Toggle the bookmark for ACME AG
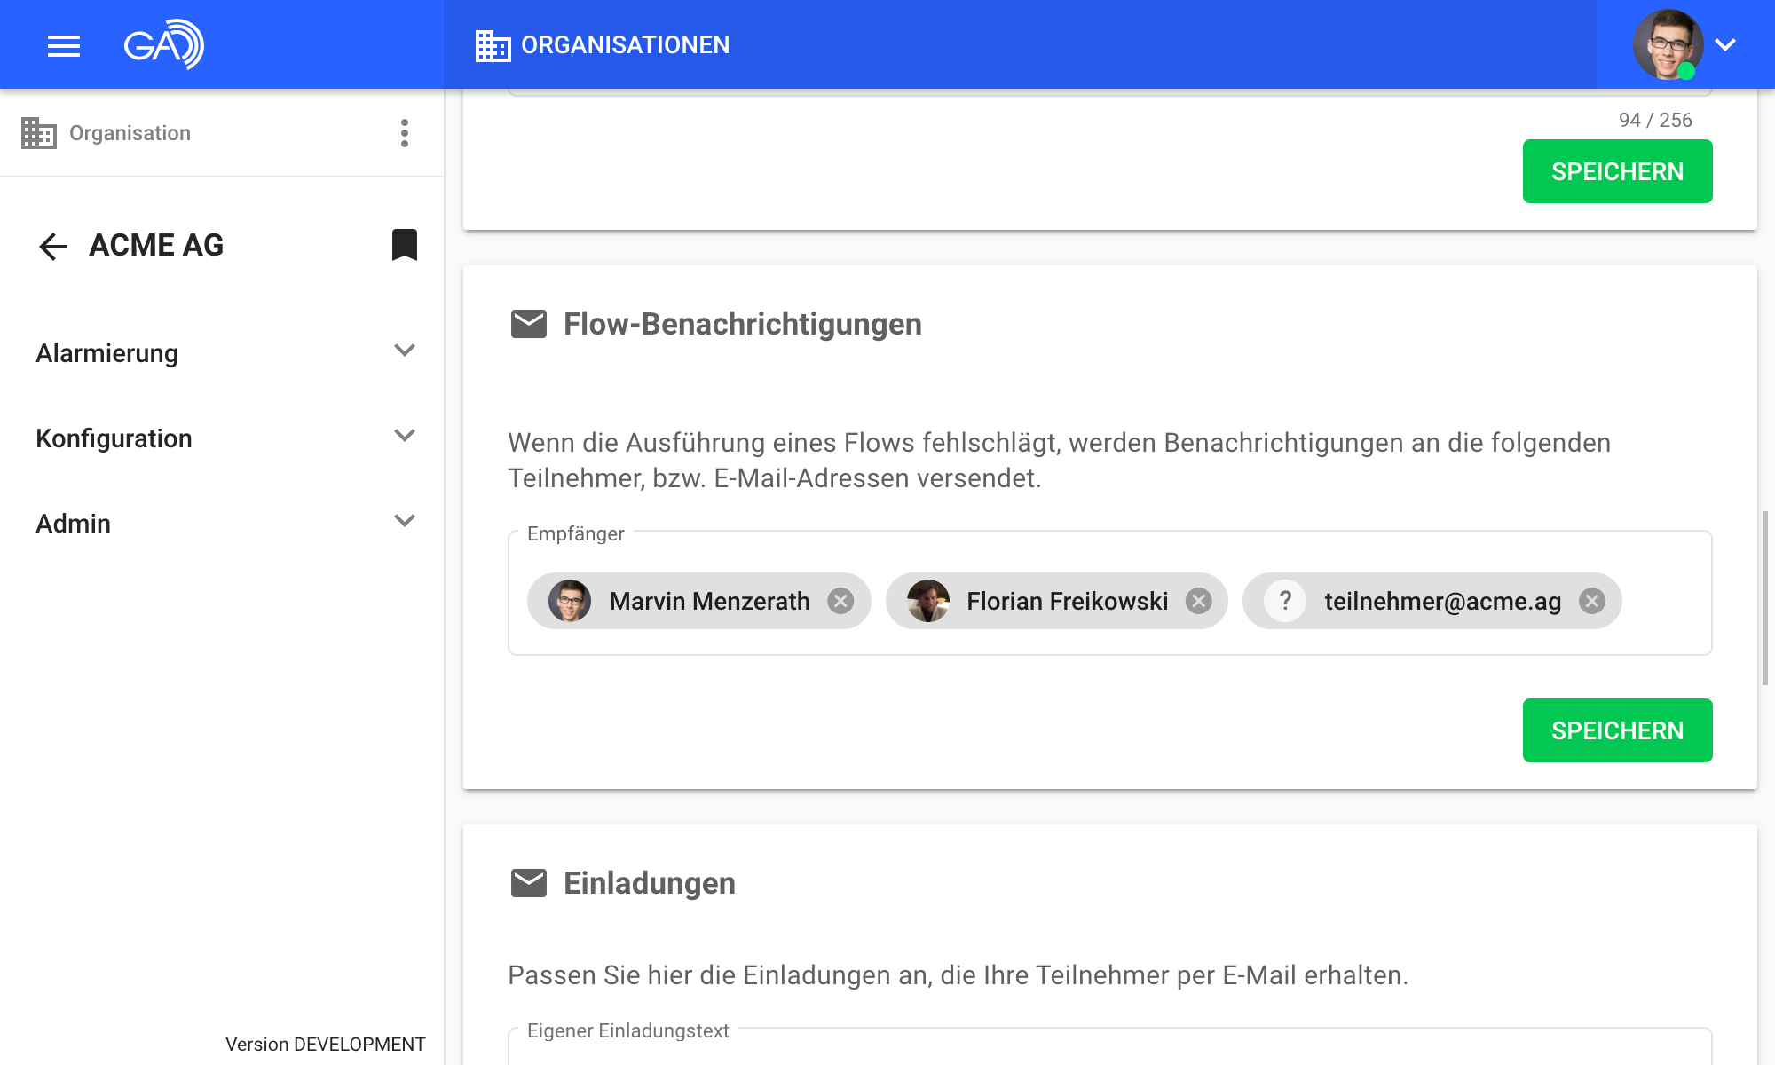Screen dimensions: 1775x1065 tap(405, 245)
